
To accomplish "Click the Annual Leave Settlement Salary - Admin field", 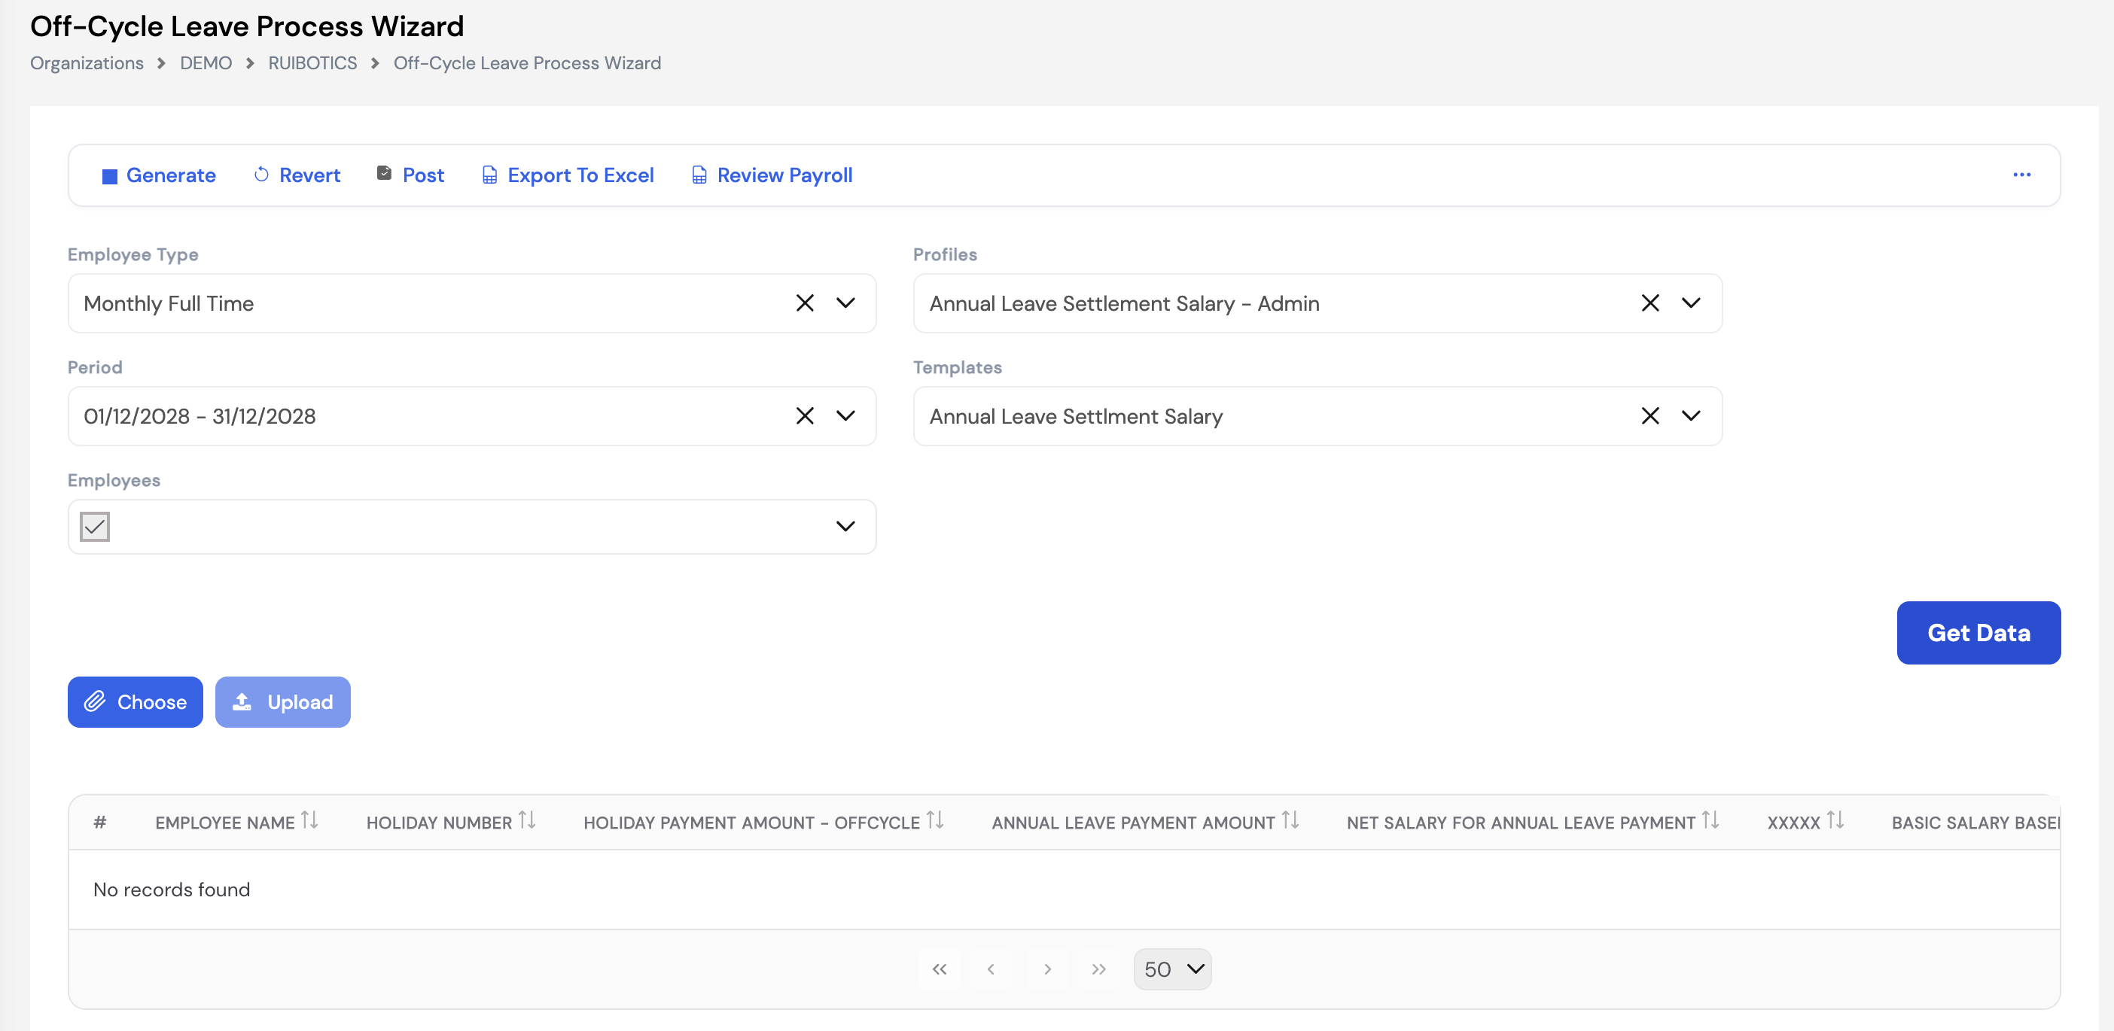I will (x=1317, y=303).
